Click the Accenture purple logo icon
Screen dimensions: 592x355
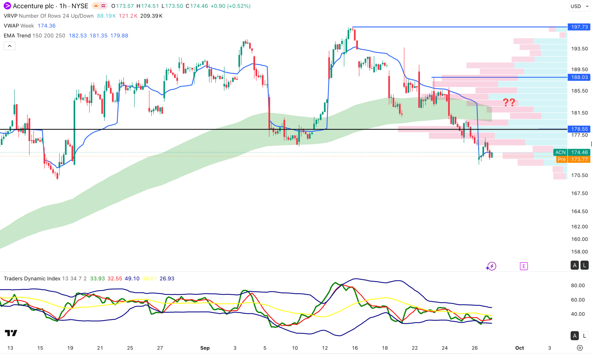pos(7,6)
